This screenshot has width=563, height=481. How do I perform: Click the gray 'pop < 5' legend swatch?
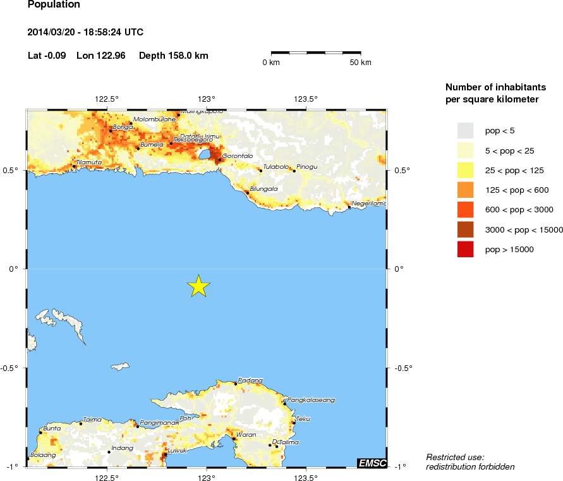tap(465, 130)
